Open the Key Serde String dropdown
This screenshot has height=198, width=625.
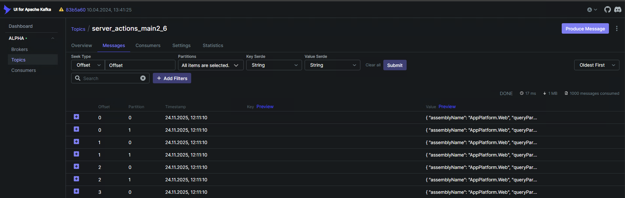point(274,65)
